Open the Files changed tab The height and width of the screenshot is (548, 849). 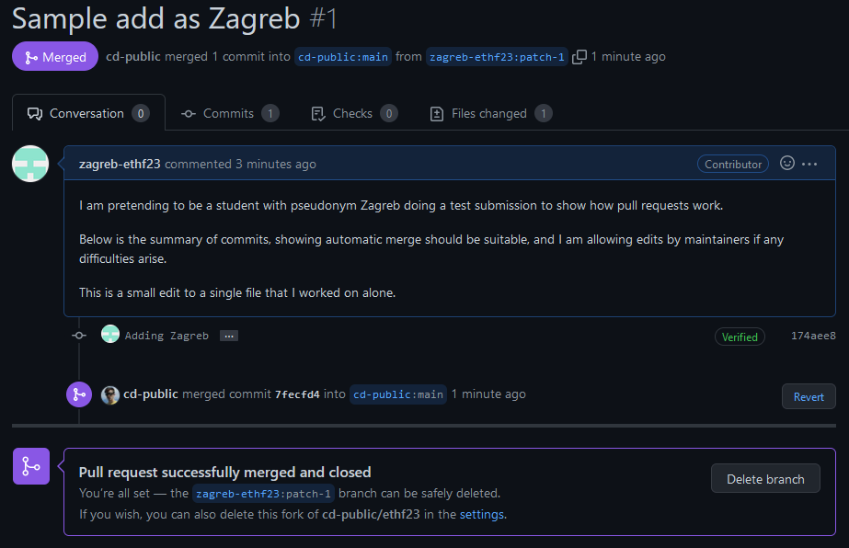point(490,114)
